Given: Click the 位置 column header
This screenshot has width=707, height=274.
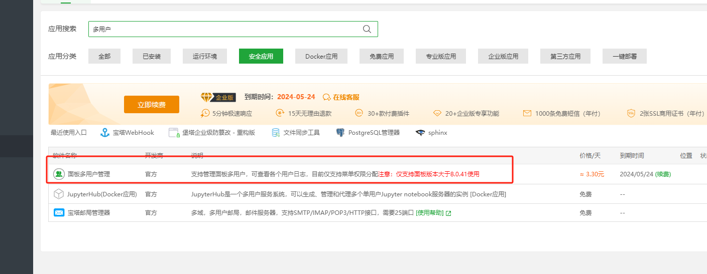Looking at the screenshot, I should coord(686,156).
